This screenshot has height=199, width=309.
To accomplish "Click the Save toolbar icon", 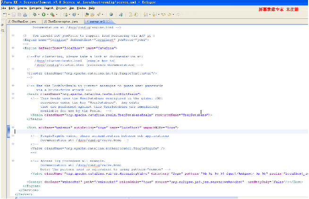I will tap(14, 15).
